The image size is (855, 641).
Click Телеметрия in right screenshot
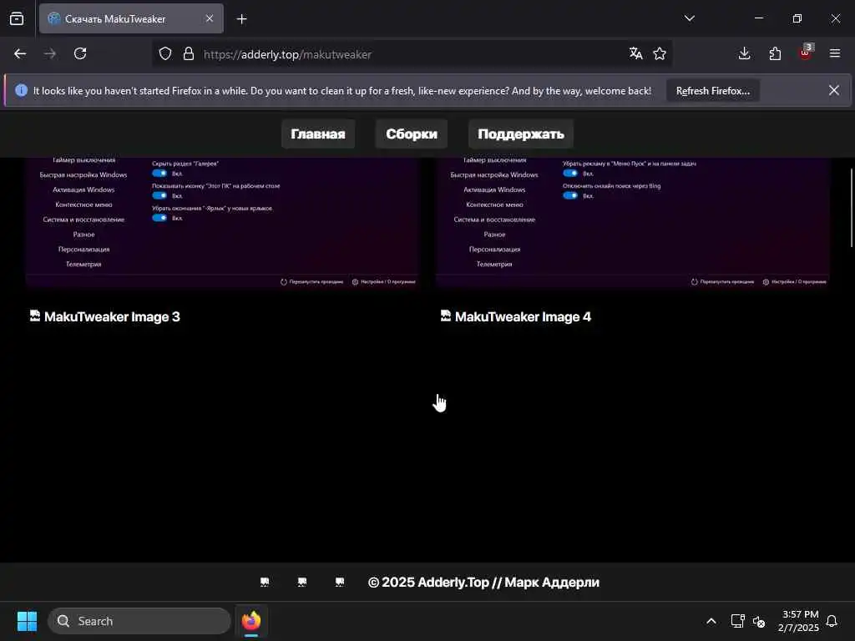click(494, 264)
